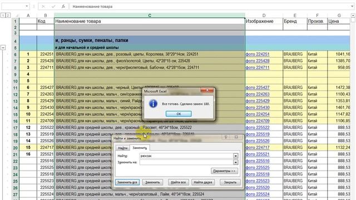Select column B header
This screenshot has width=356, height=200.
46,16
